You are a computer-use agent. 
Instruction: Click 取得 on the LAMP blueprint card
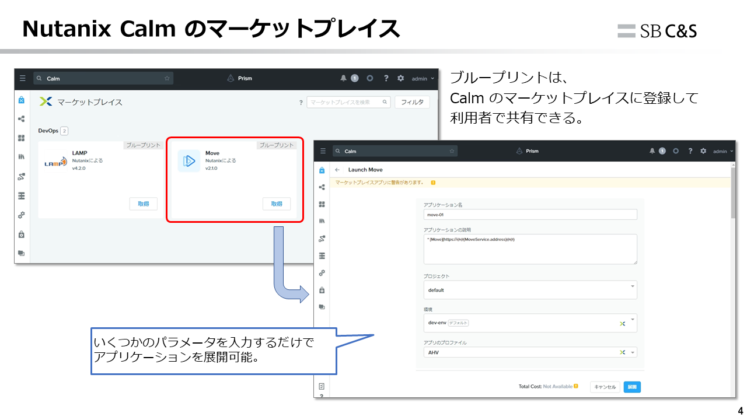143,204
